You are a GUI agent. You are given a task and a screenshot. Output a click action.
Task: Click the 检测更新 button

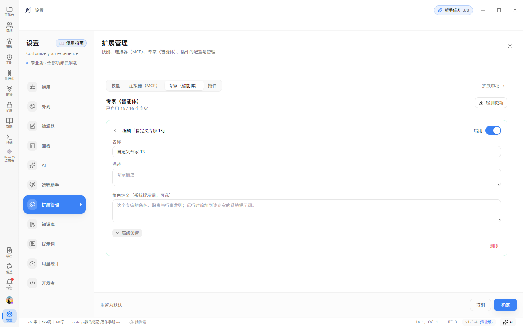491,103
